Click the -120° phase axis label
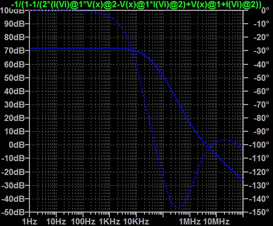This screenshot has width=273, height=226. pyautogui.click(x=260, y=172)
